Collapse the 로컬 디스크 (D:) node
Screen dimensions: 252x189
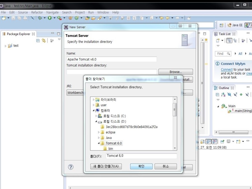[x=96, y=121]
